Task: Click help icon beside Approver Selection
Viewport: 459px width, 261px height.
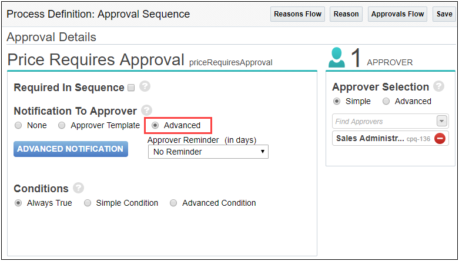Action: click(x=438, y=86)
